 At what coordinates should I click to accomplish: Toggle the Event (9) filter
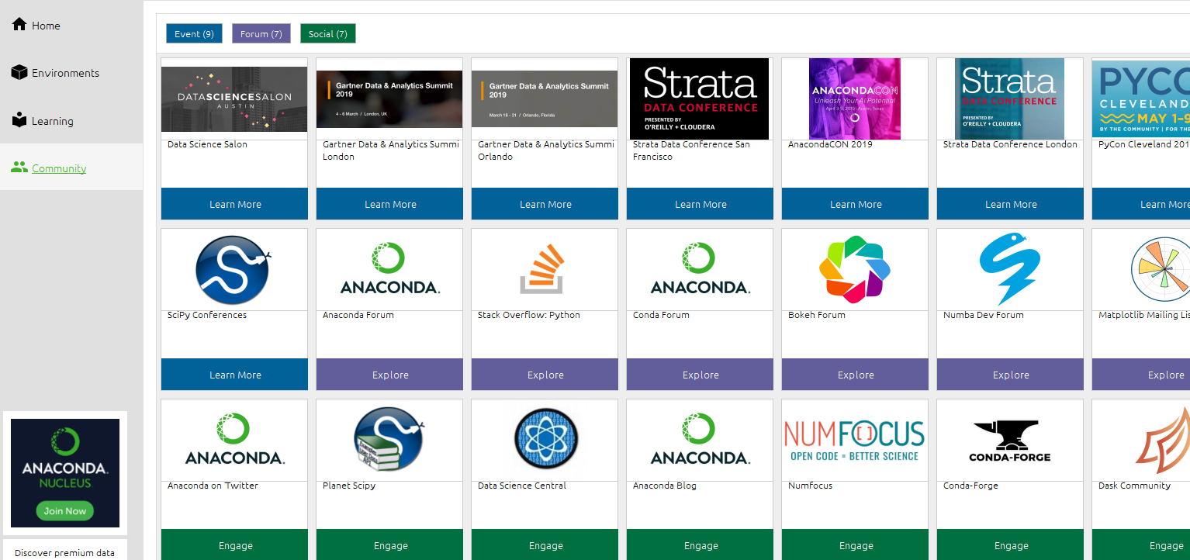click(x=194, y=33)
